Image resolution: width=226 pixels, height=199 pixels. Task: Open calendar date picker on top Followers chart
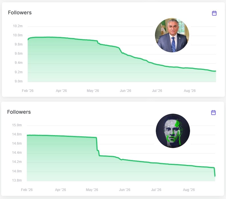(x=214, y=13)
